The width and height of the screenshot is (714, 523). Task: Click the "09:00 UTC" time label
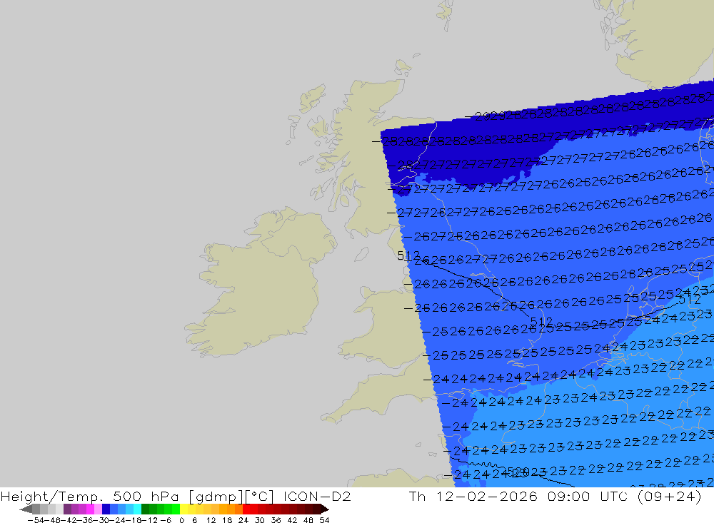click(588, 496)
